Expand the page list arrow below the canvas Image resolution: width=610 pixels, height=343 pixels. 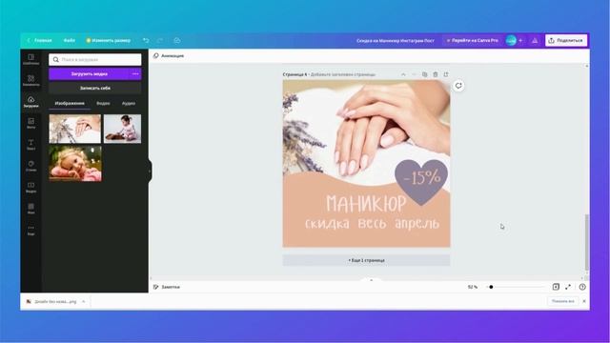(x=371, y=280)
